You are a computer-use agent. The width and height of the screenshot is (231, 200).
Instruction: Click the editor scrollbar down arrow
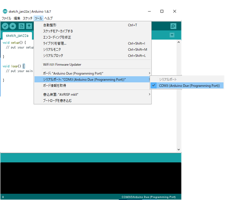(179, 150)
